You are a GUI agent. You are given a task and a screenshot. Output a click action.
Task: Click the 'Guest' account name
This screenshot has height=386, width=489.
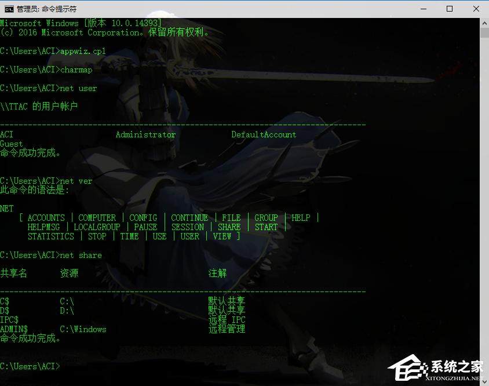[x=12, y=144]
